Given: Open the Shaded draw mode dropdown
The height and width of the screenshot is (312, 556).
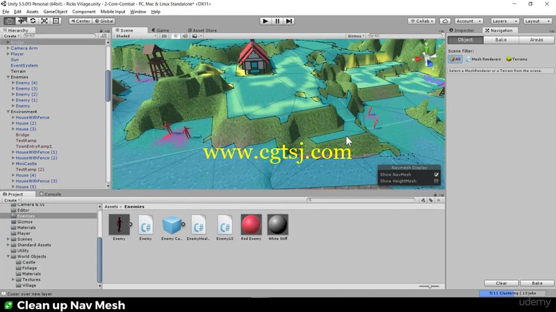Looking at the screenshot, I should click(x=135, y=36).
